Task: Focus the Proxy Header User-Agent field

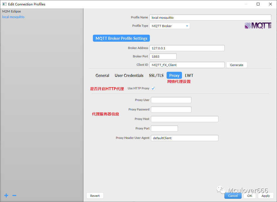Action: click(185, 138)
